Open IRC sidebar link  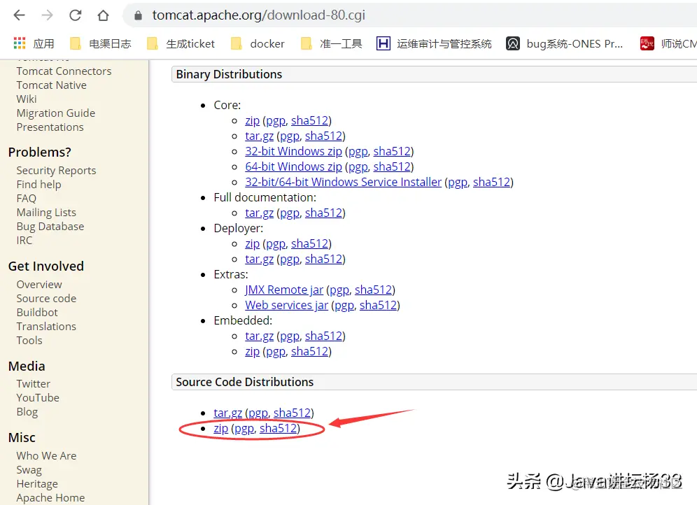click(24, 241)
